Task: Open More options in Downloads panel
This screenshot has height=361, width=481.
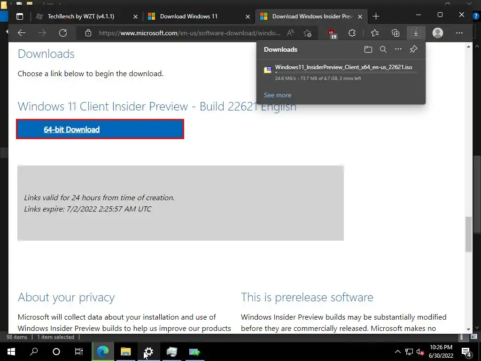Action: [x=398, y=49]
